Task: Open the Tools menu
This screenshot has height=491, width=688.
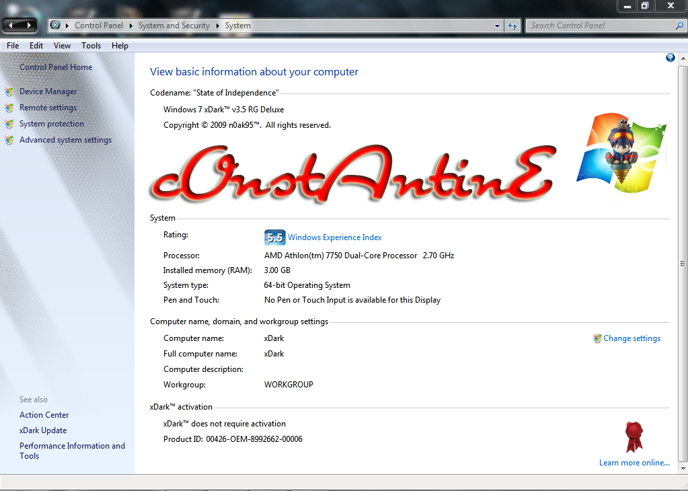Action: 91,46
